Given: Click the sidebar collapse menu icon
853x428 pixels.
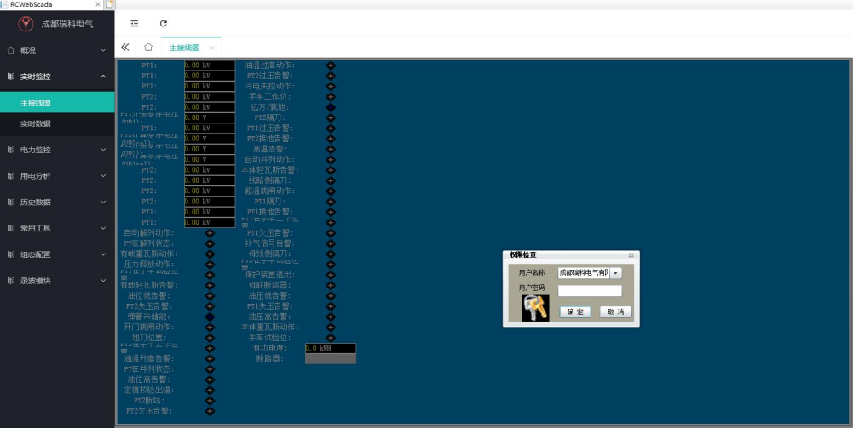Looking at the screenshot, I should pyautogui.click(x=135, y=24).
